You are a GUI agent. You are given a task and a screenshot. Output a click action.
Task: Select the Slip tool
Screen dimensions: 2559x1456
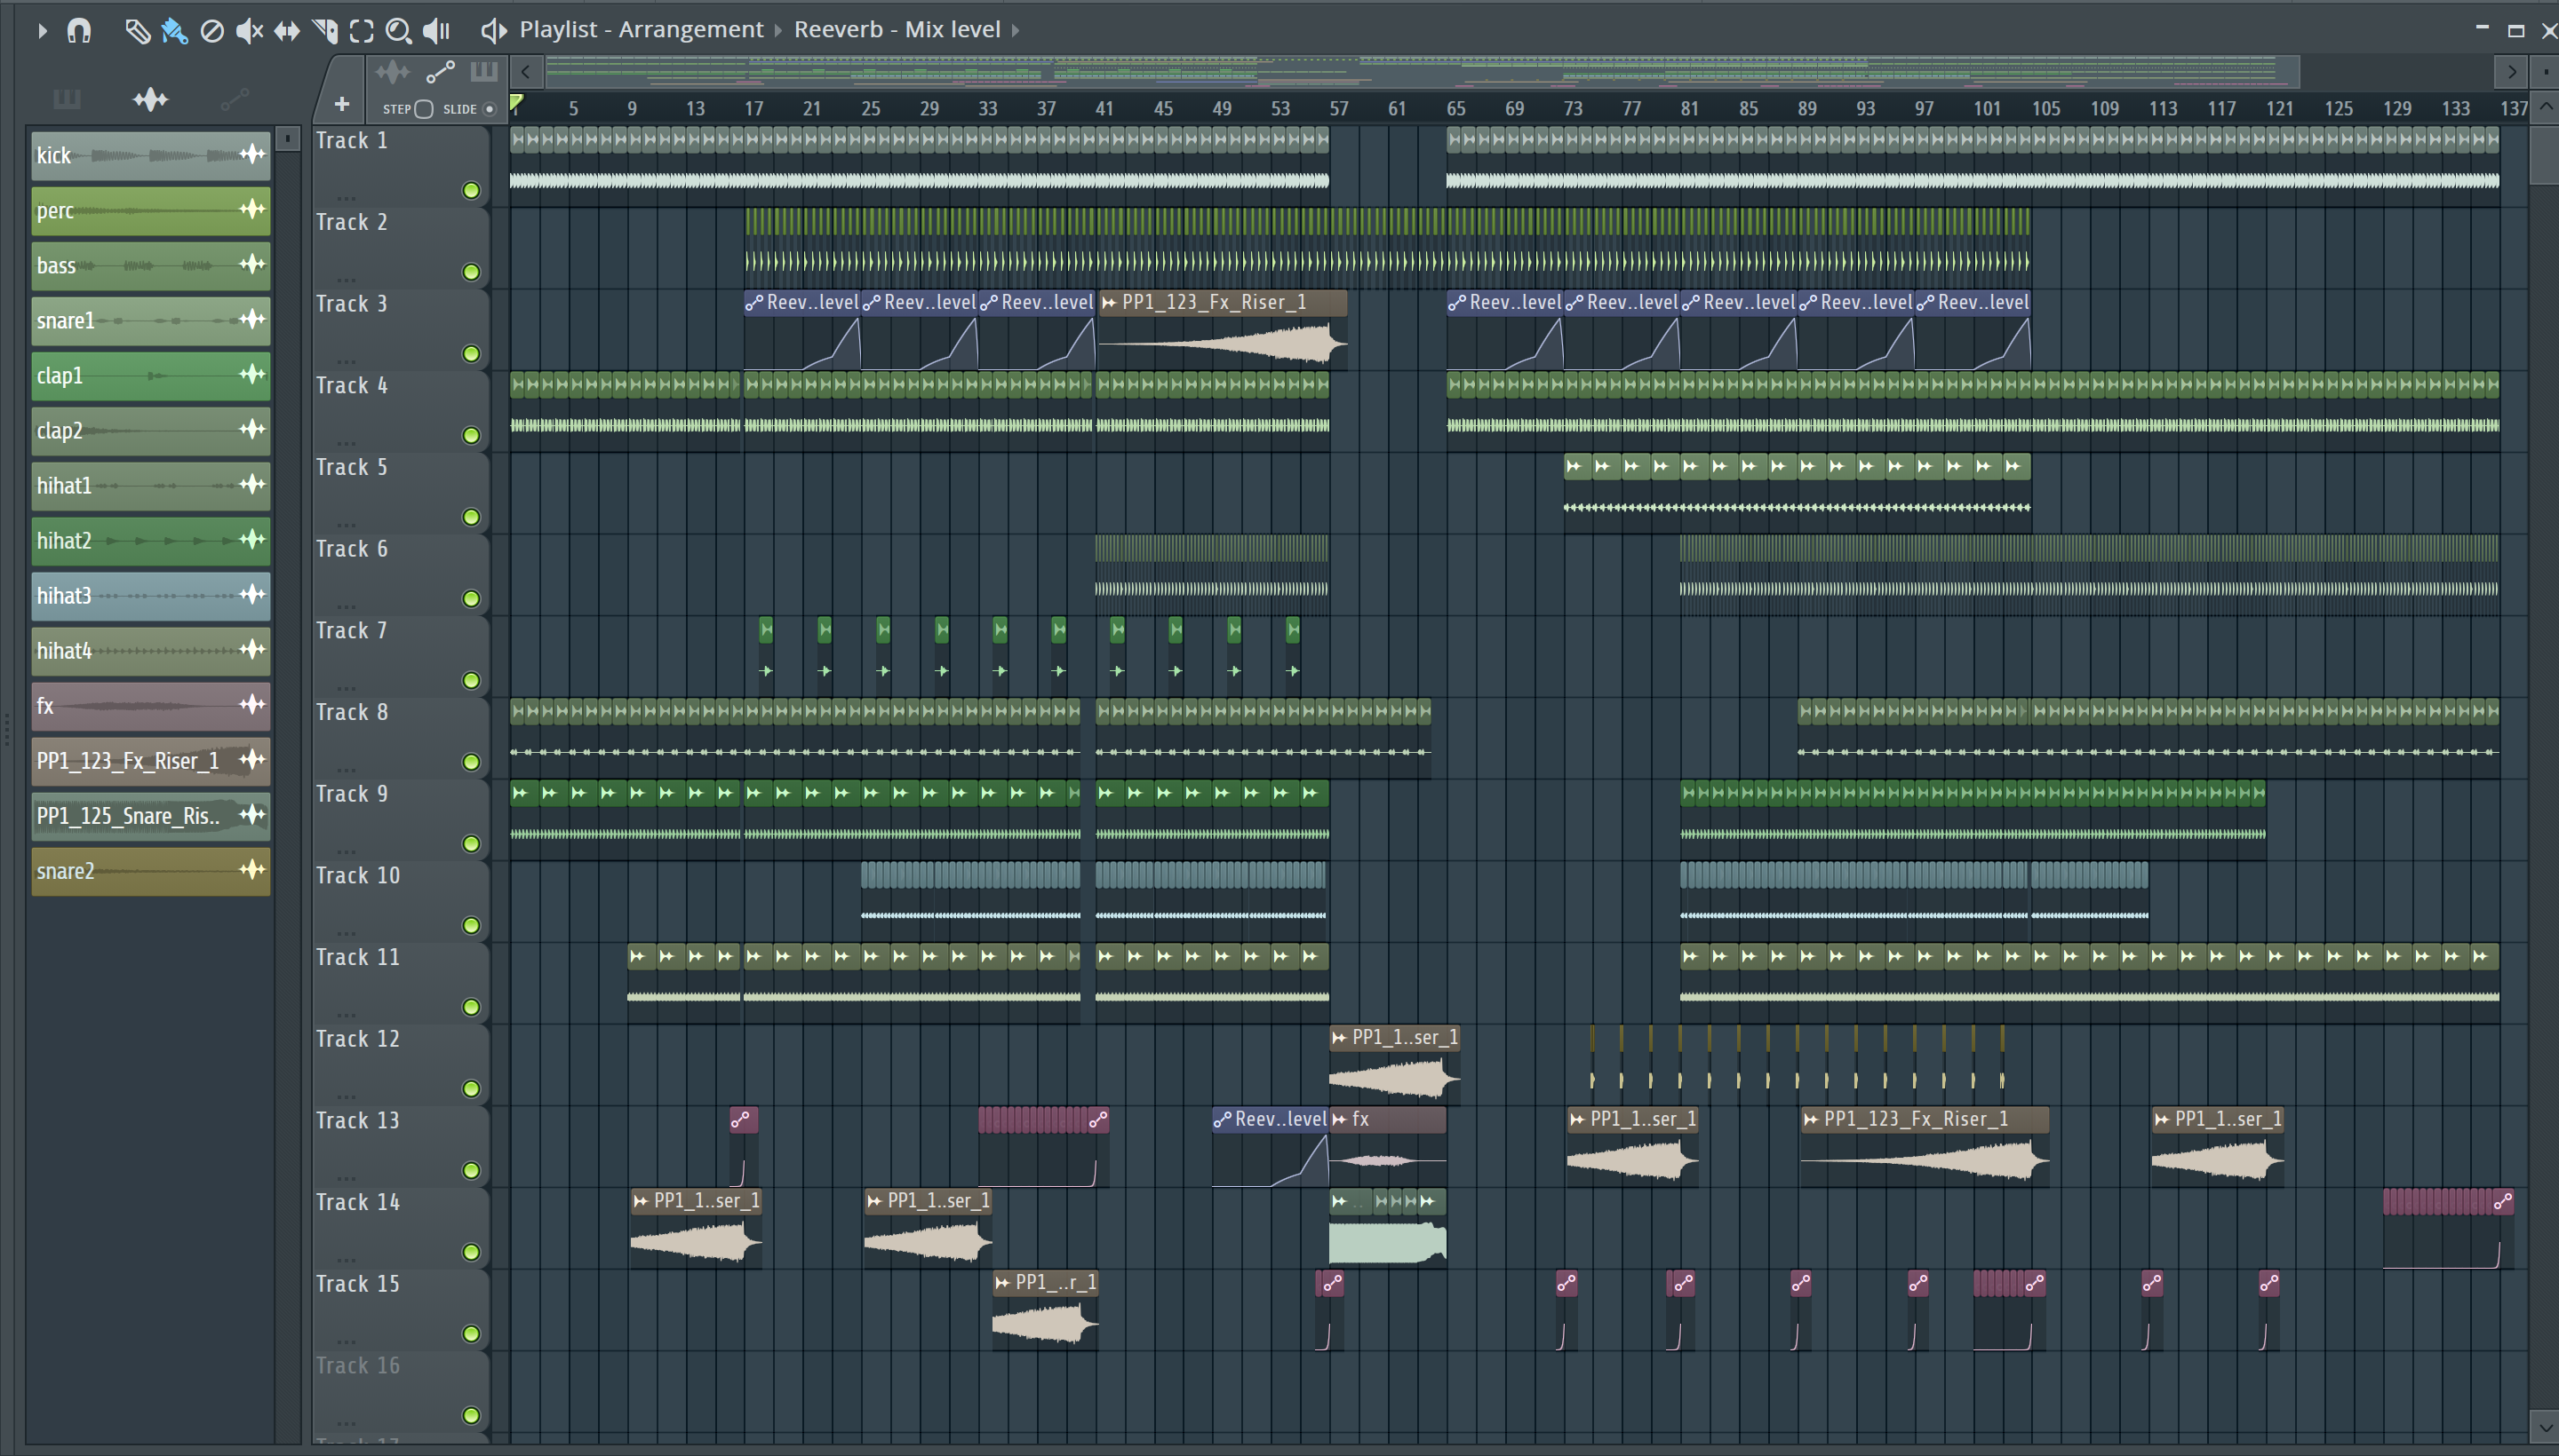point(287,31)
